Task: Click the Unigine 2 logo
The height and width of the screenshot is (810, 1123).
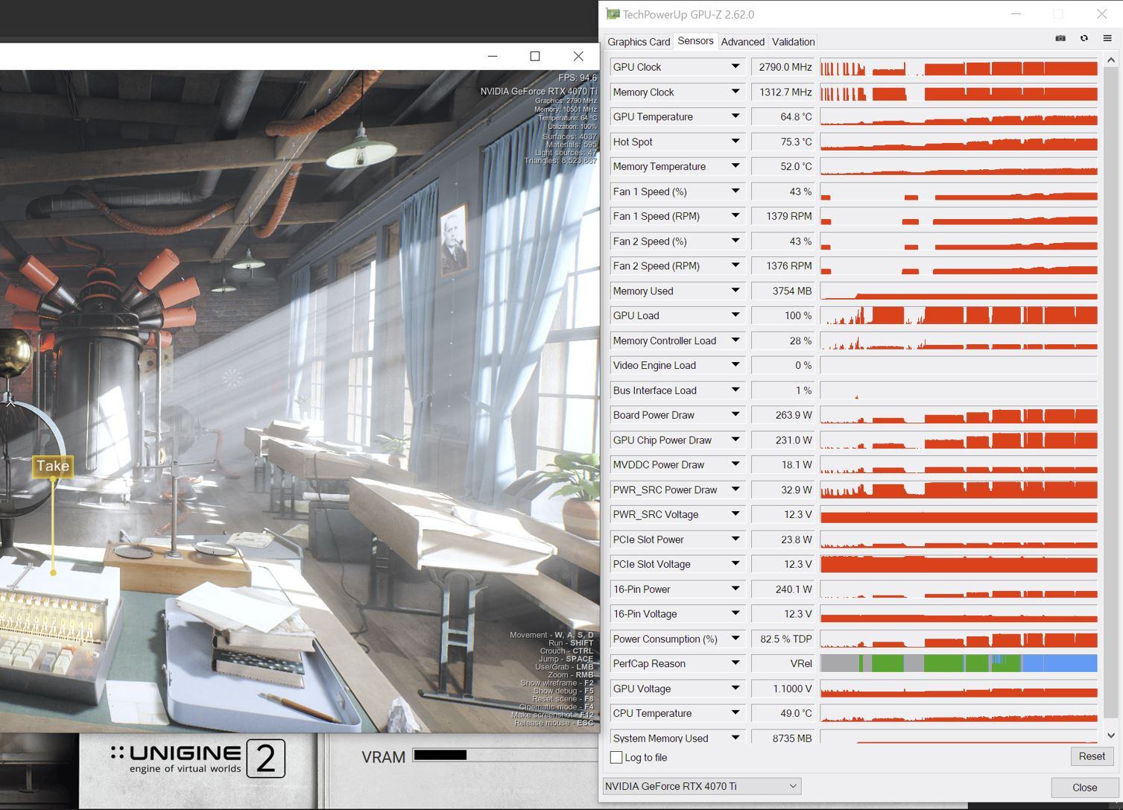Action: click(198, 759)
